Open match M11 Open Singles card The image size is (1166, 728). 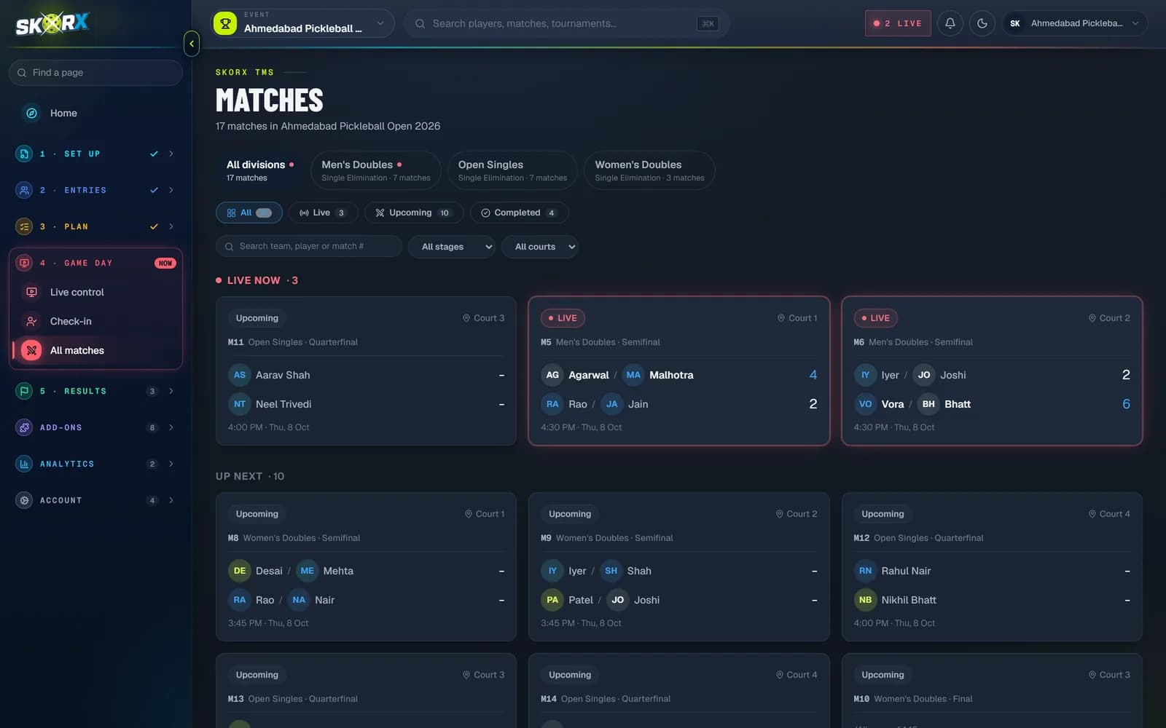point(366,371)
